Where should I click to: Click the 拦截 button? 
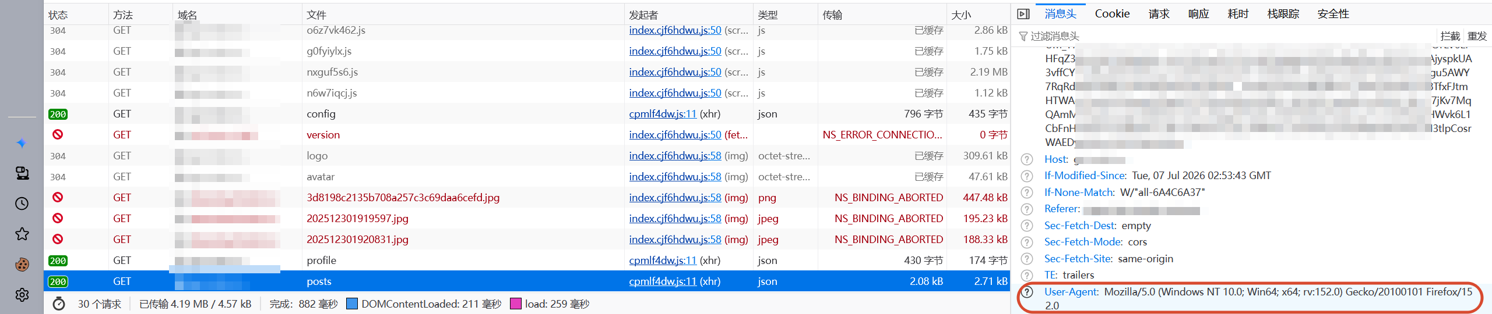tap(1450, 36)
